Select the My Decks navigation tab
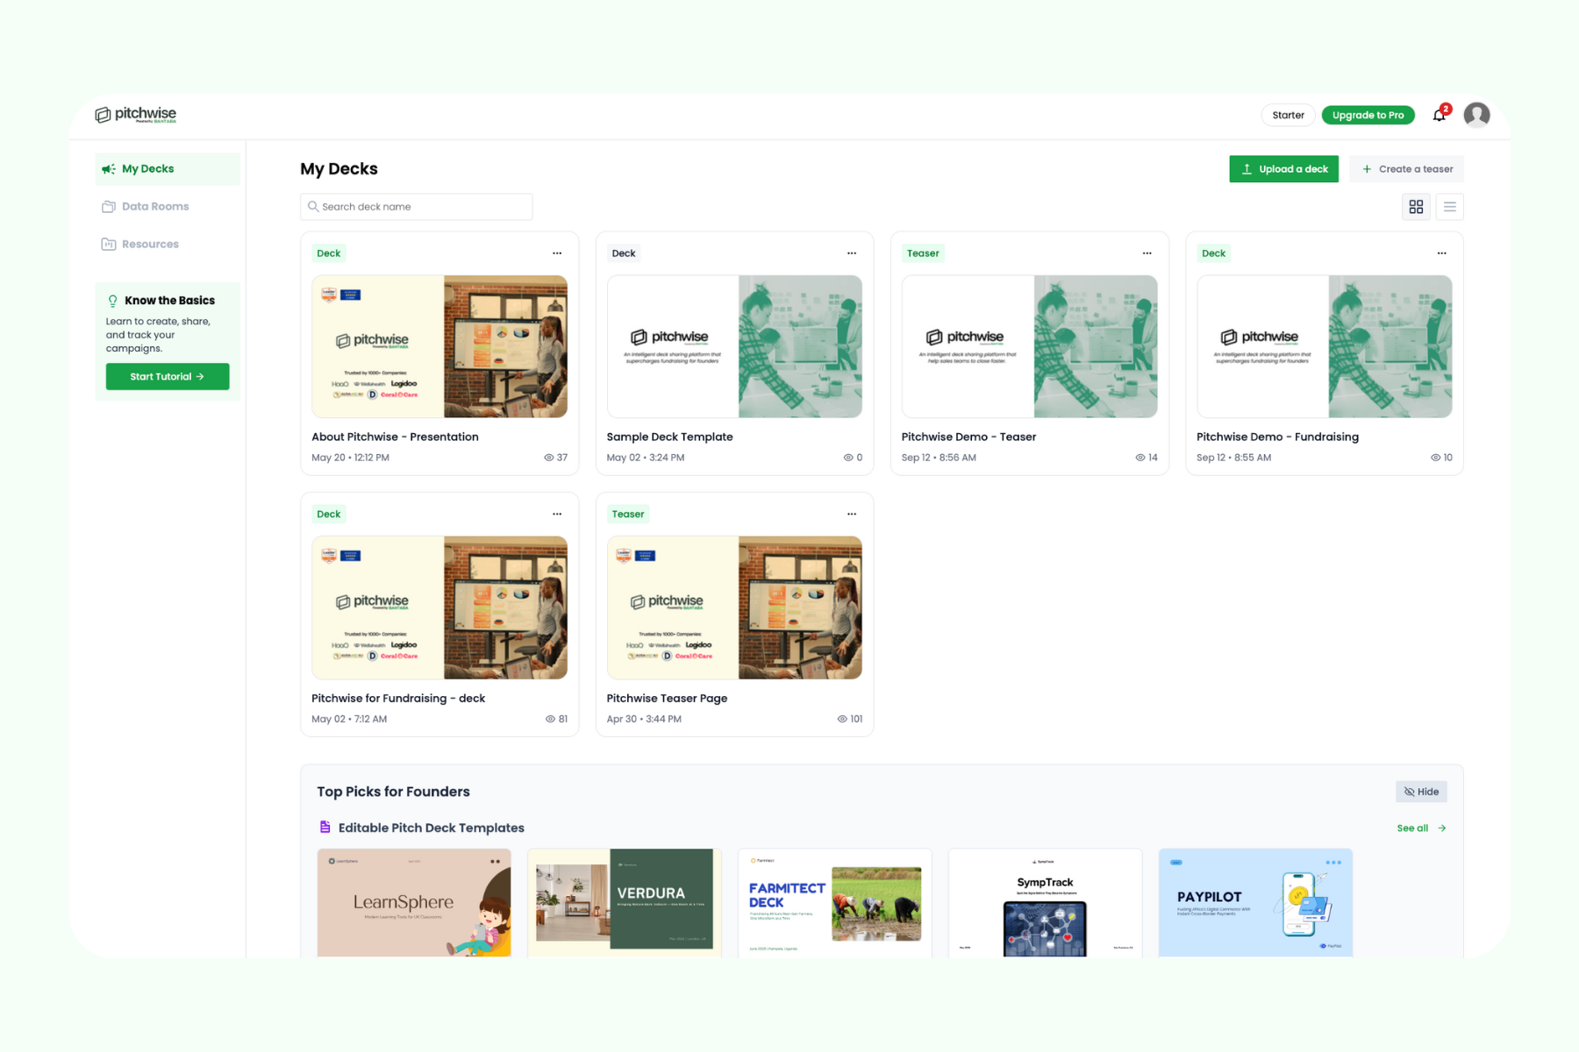Image resolution: width=1579 pixels, height=1052 pixels. (147, 168)
